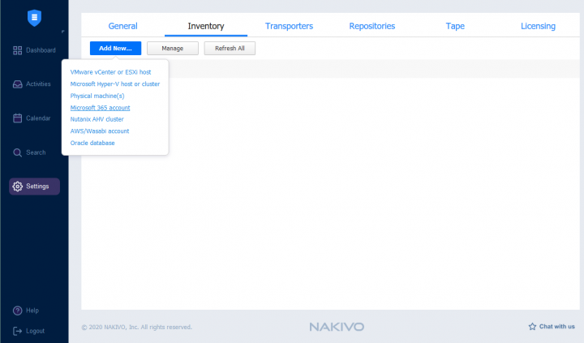Select AWS/Wasabi account option

100,131
